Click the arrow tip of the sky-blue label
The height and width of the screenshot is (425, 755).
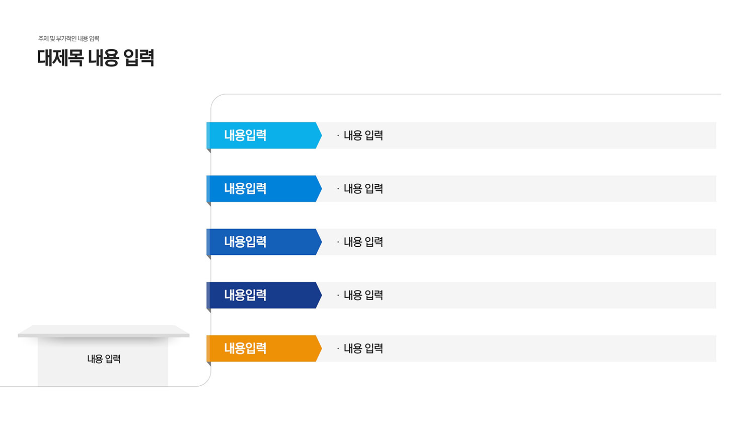coord(319,135)
